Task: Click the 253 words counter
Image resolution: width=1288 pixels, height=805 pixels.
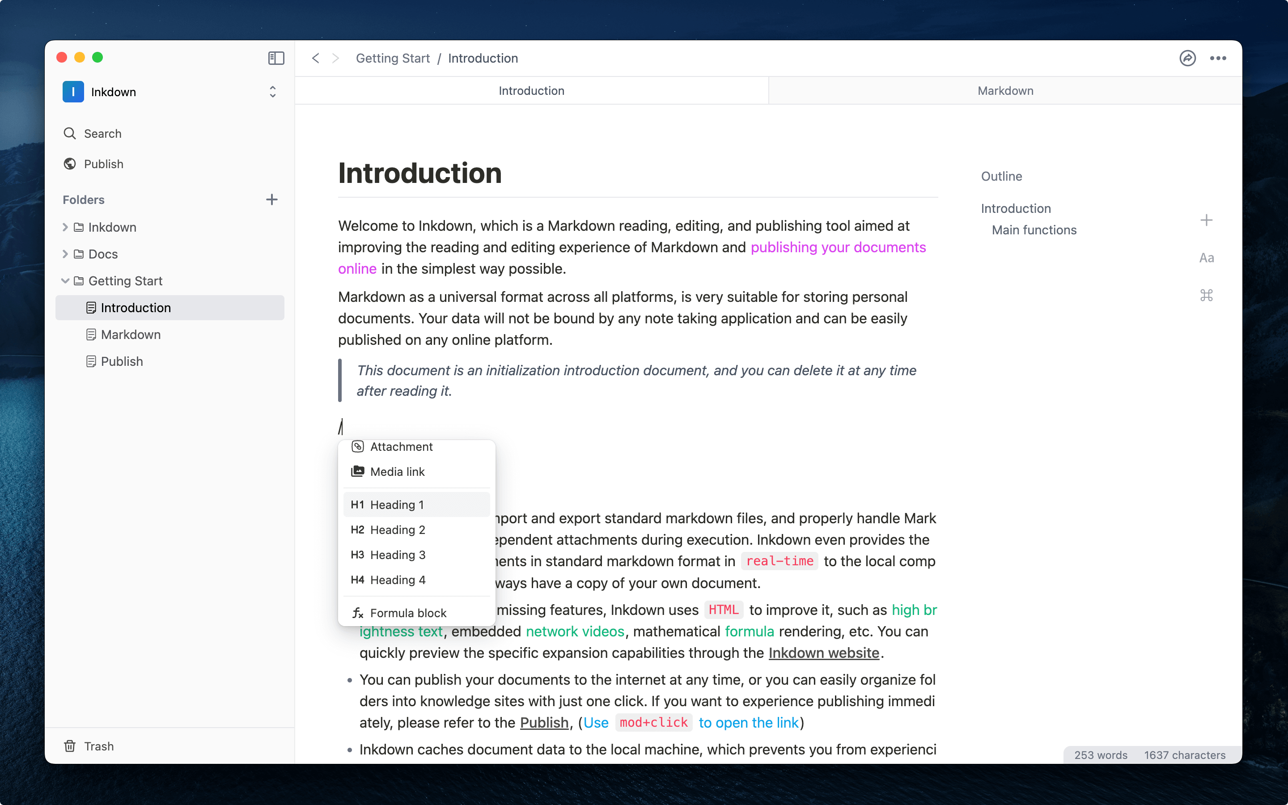Action: (x=1100, y=755)
